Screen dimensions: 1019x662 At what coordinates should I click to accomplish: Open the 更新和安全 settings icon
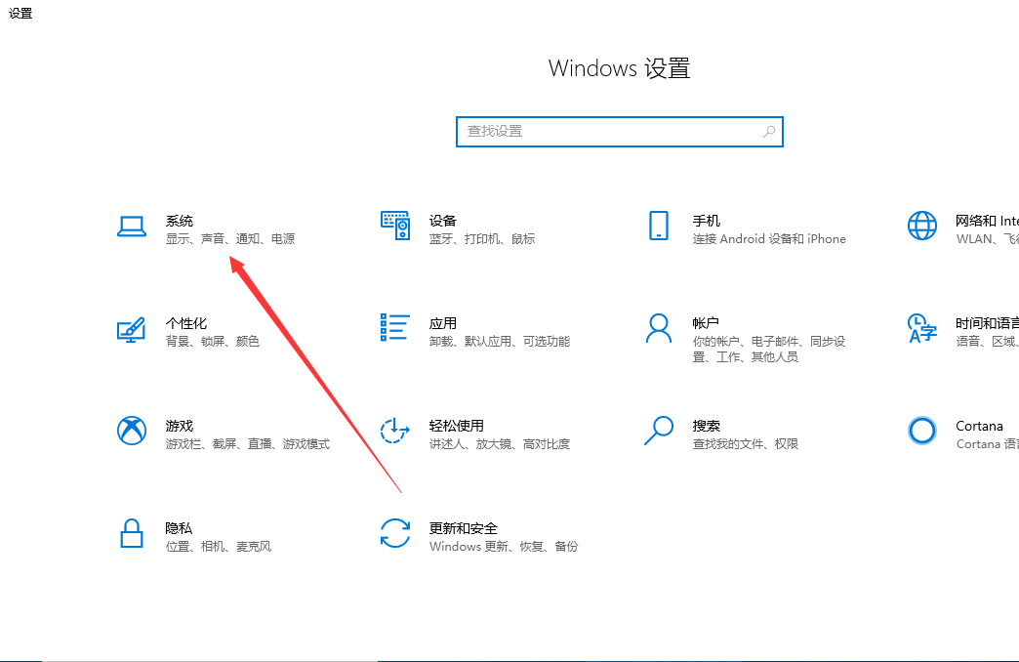pyautogui.click(x=394, y=534)
